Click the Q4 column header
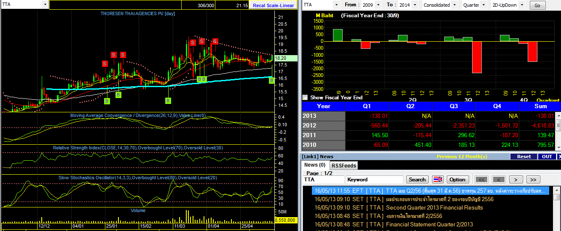561x231 pixels. point(497,106)
